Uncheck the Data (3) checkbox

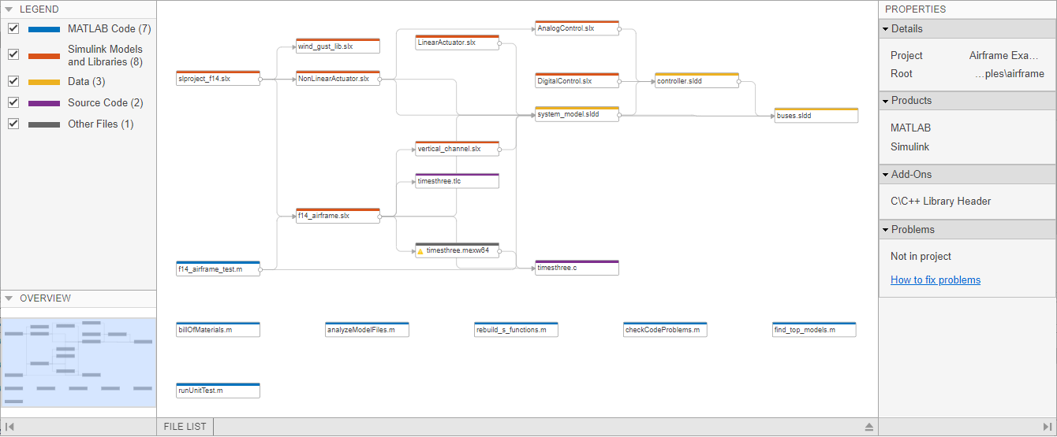(x=13, y=81)
